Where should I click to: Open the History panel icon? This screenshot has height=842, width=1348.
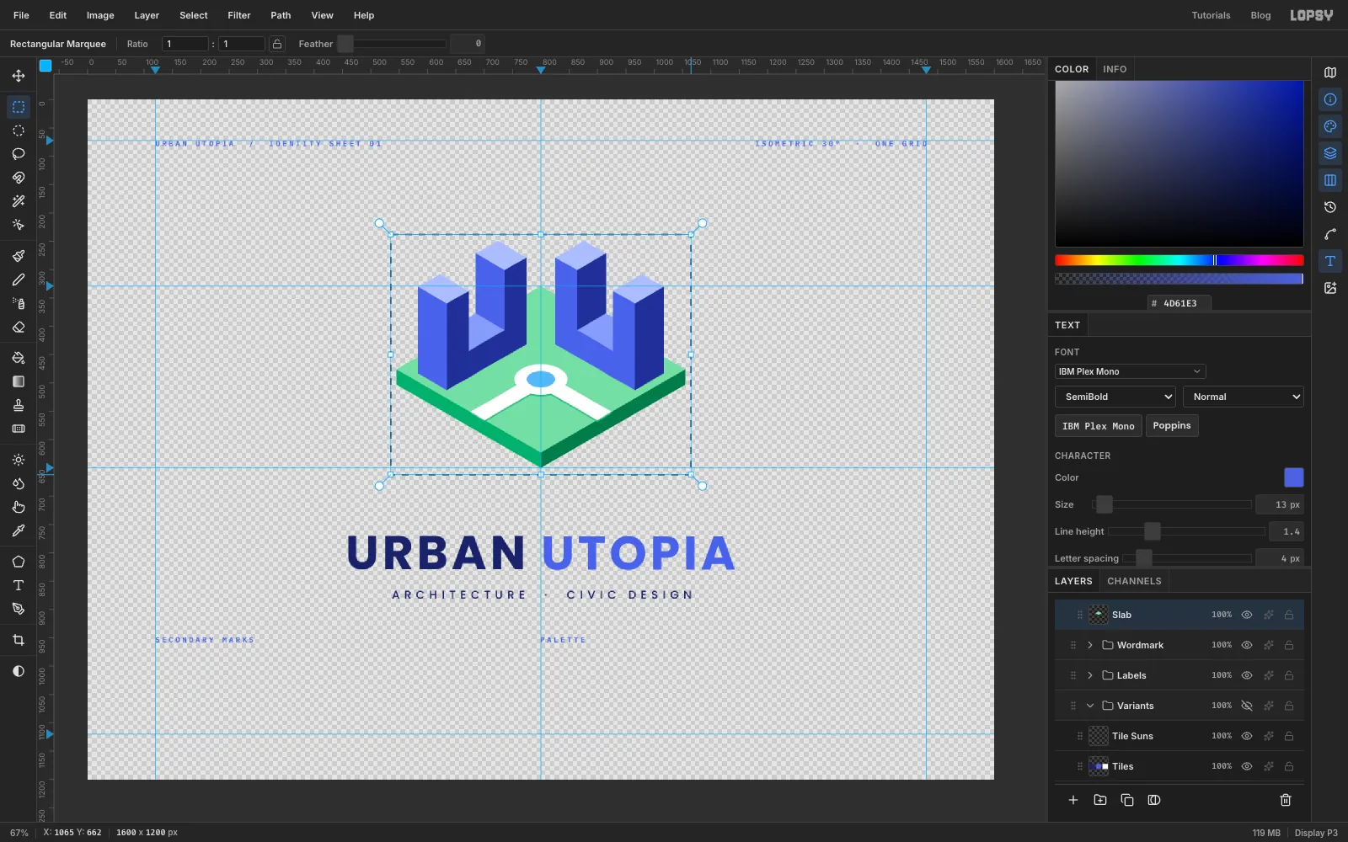(x=1330, y=207)
